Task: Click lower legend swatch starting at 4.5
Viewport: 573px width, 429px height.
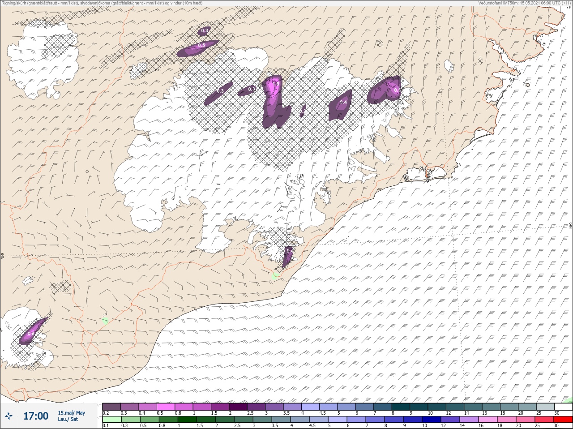Action: 319,420
